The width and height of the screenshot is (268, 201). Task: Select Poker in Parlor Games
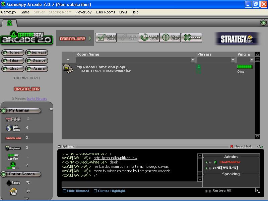[x=13, y=191]
